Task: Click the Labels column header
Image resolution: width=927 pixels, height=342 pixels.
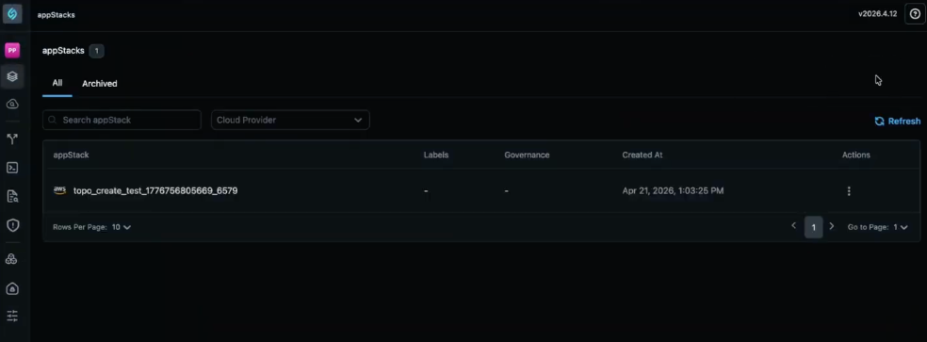Action: (436, 155)
